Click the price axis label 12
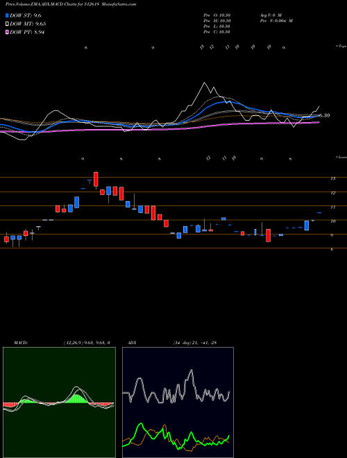Screen dimensions: 347x458 coord(332,193)
